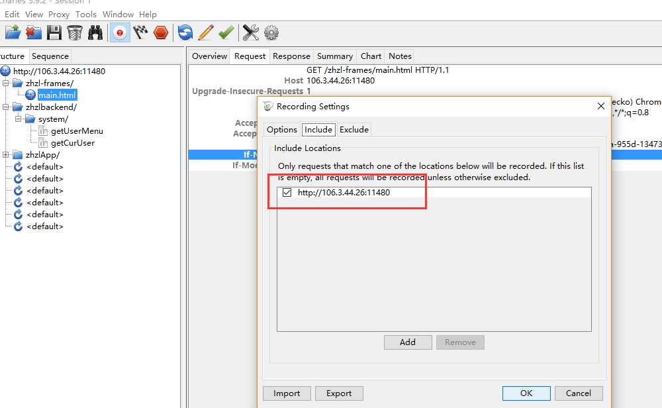Image resolution: width=662 pixels, height=408 pixels.
Task: Click the GET /zhzl-frames/main.html request line
Action: click(x=378, y=70)
